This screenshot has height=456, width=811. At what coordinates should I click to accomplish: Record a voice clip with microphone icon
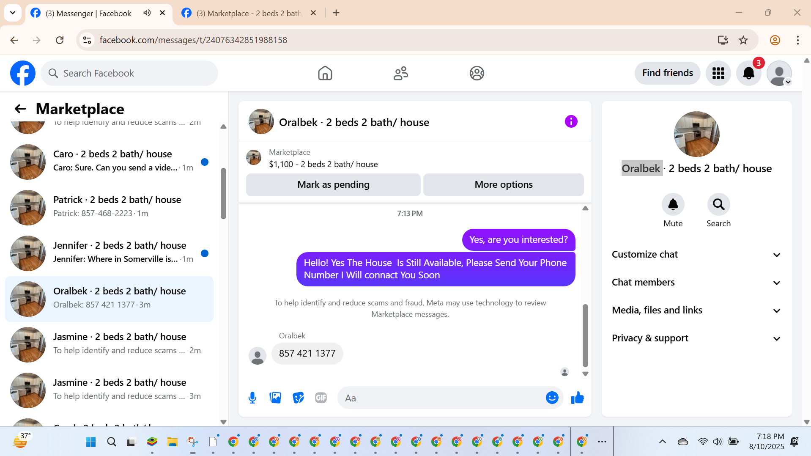pos(252,398)
